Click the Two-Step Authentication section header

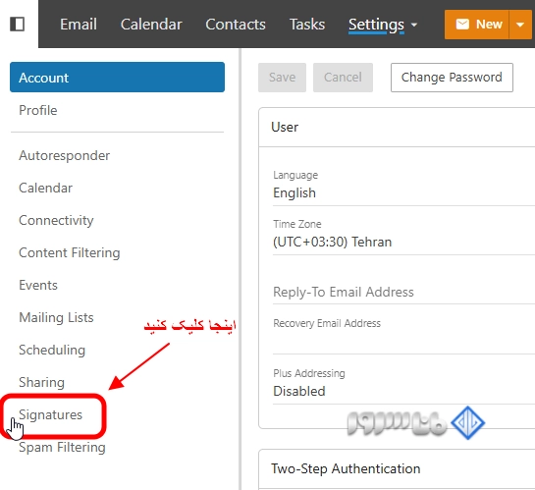(397, 469)
